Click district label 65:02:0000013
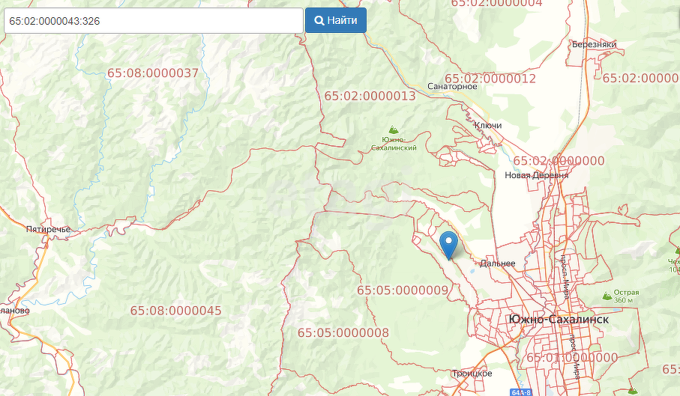Image resolution: width=680 pixels, height=396 pixels. [x=370, y=96]
